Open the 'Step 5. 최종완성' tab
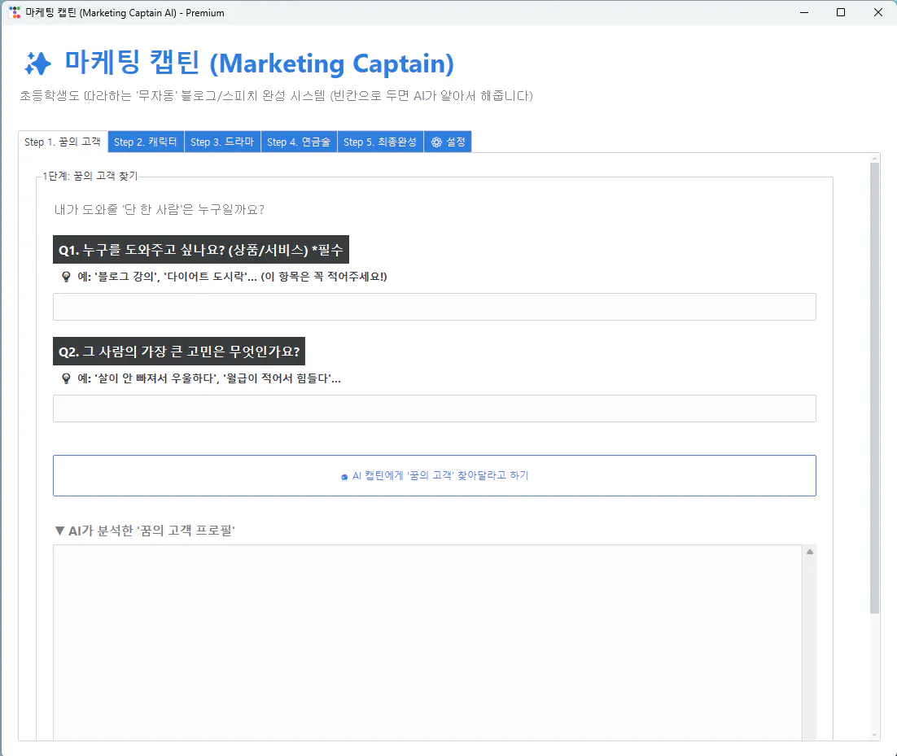The width and height of the screenshot is (897, 756). point(380,141)
